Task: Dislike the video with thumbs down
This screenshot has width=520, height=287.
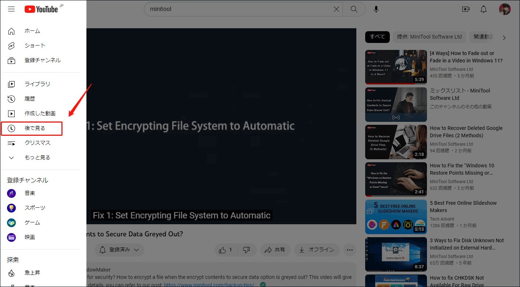Action: (247, 250)
